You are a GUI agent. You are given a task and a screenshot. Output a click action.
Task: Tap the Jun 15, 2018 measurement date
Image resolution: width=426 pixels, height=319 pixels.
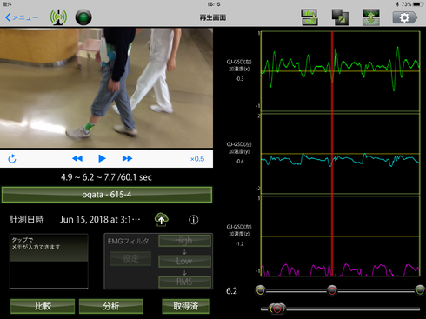[x=100, y=220]
